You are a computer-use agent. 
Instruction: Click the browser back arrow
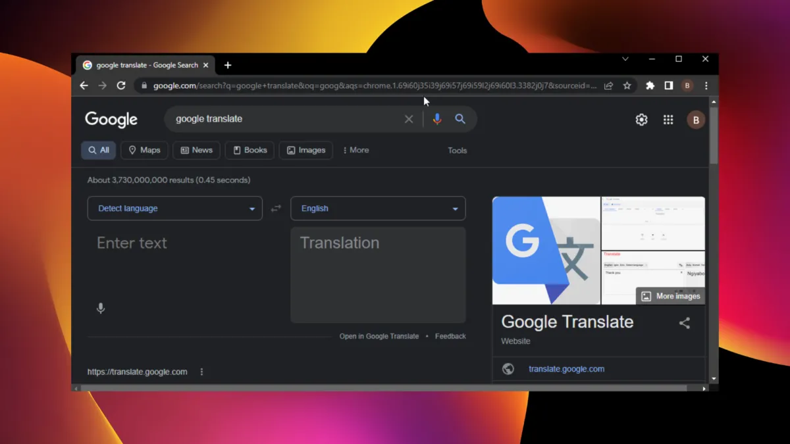(84, 86)
